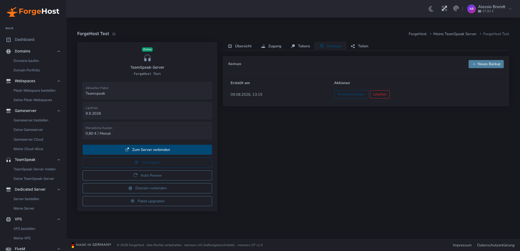
Task: Collapse the Gameserver section chevron
Action: [59, 111]
